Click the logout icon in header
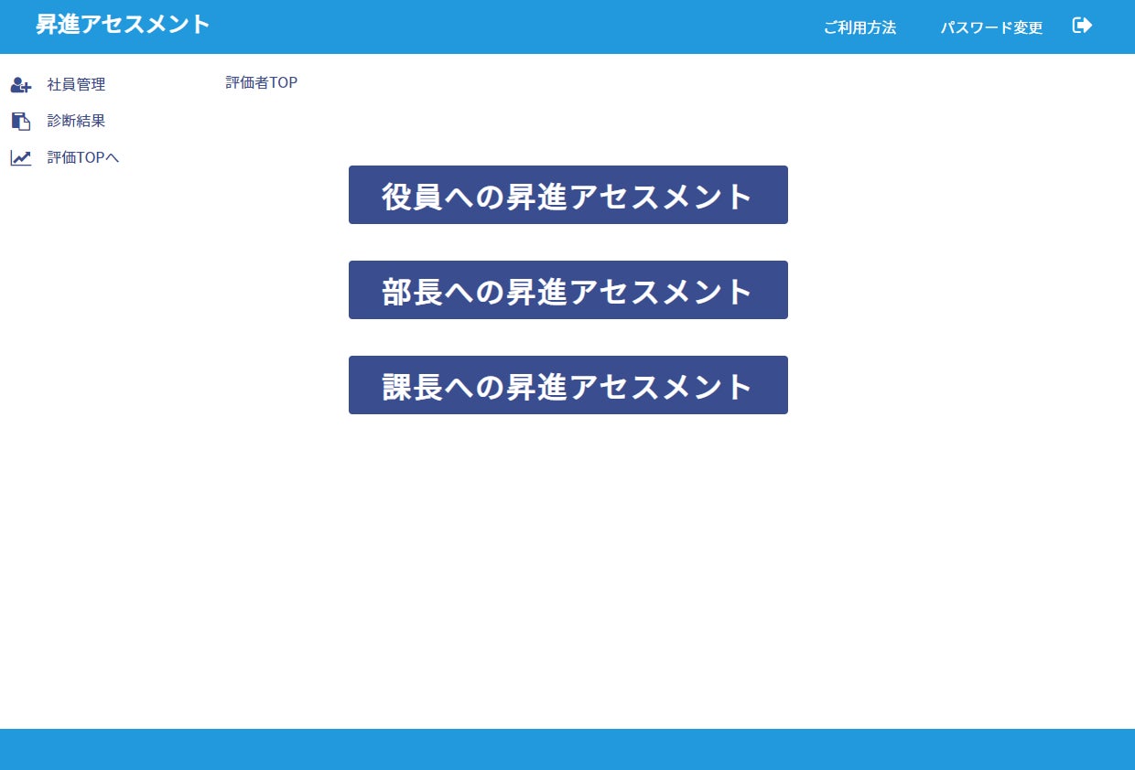 (1082, 26)
